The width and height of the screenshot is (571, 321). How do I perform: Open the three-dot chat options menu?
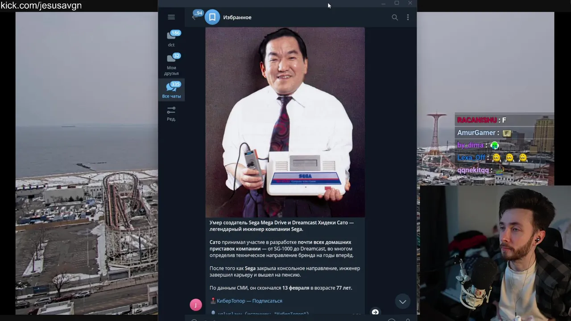tap(408, 17)
